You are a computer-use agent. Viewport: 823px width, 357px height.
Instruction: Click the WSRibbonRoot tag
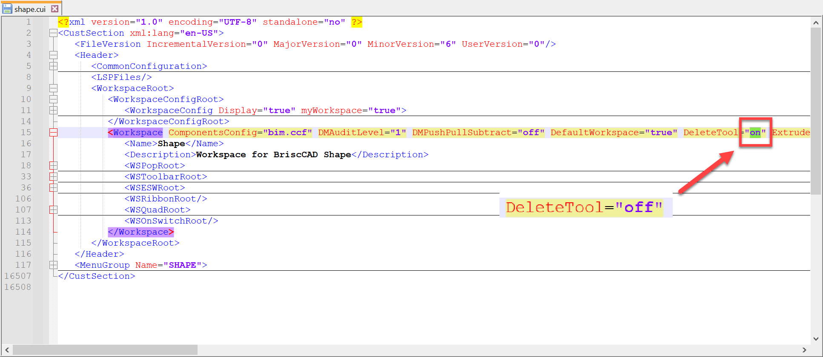point(166,199)
